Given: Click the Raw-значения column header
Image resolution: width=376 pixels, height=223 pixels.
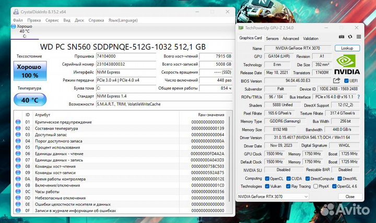Looking at the screenshot, I should 211,115.
